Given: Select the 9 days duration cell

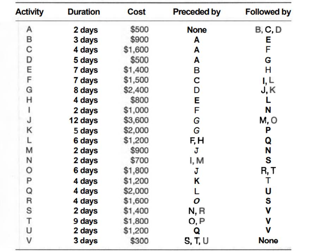Looking at the screenshot, I should [x=85, y=221].
